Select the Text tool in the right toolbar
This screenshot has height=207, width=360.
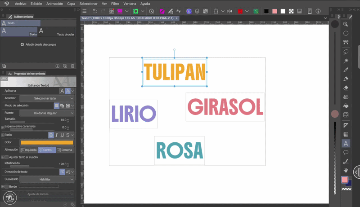click(346, 144)
